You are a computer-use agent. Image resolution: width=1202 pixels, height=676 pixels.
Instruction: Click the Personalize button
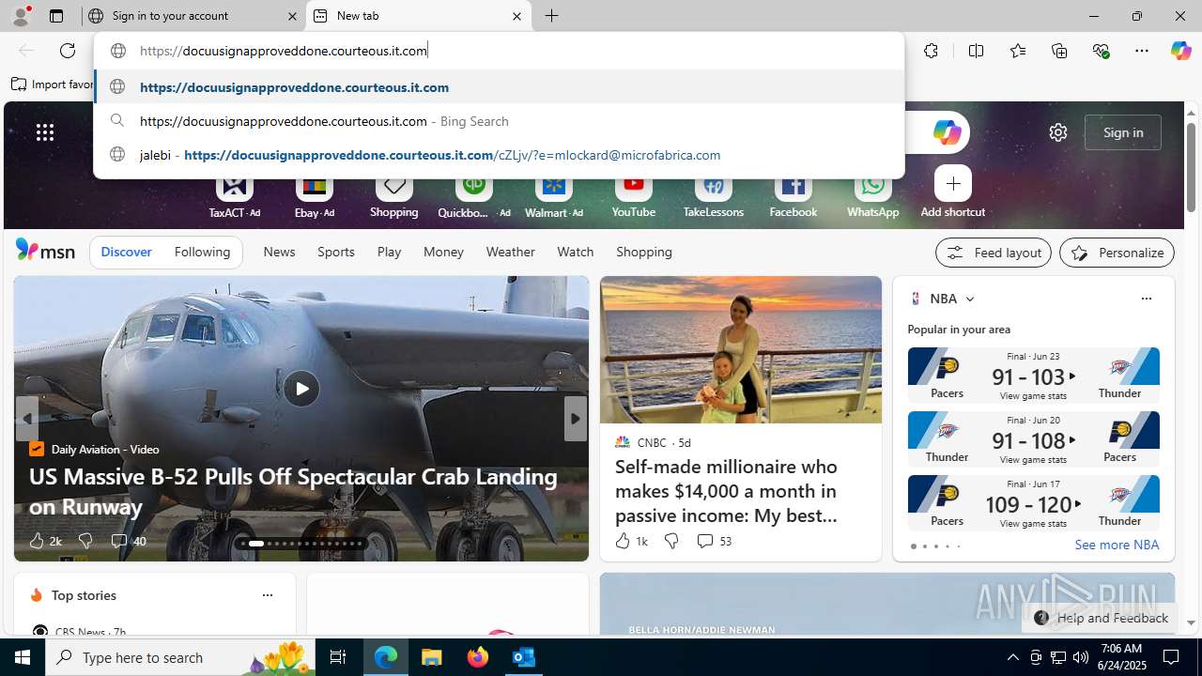point(1117,253)
